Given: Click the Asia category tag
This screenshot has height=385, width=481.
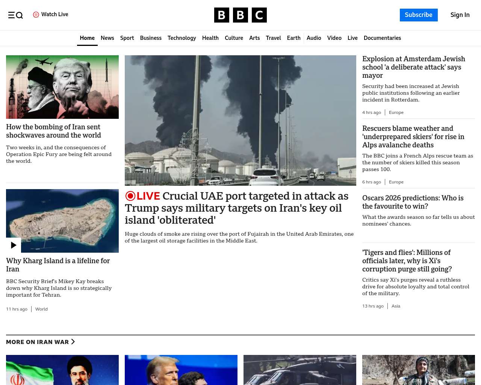Looking at the screenshot, I should click(x=396, y=306).
